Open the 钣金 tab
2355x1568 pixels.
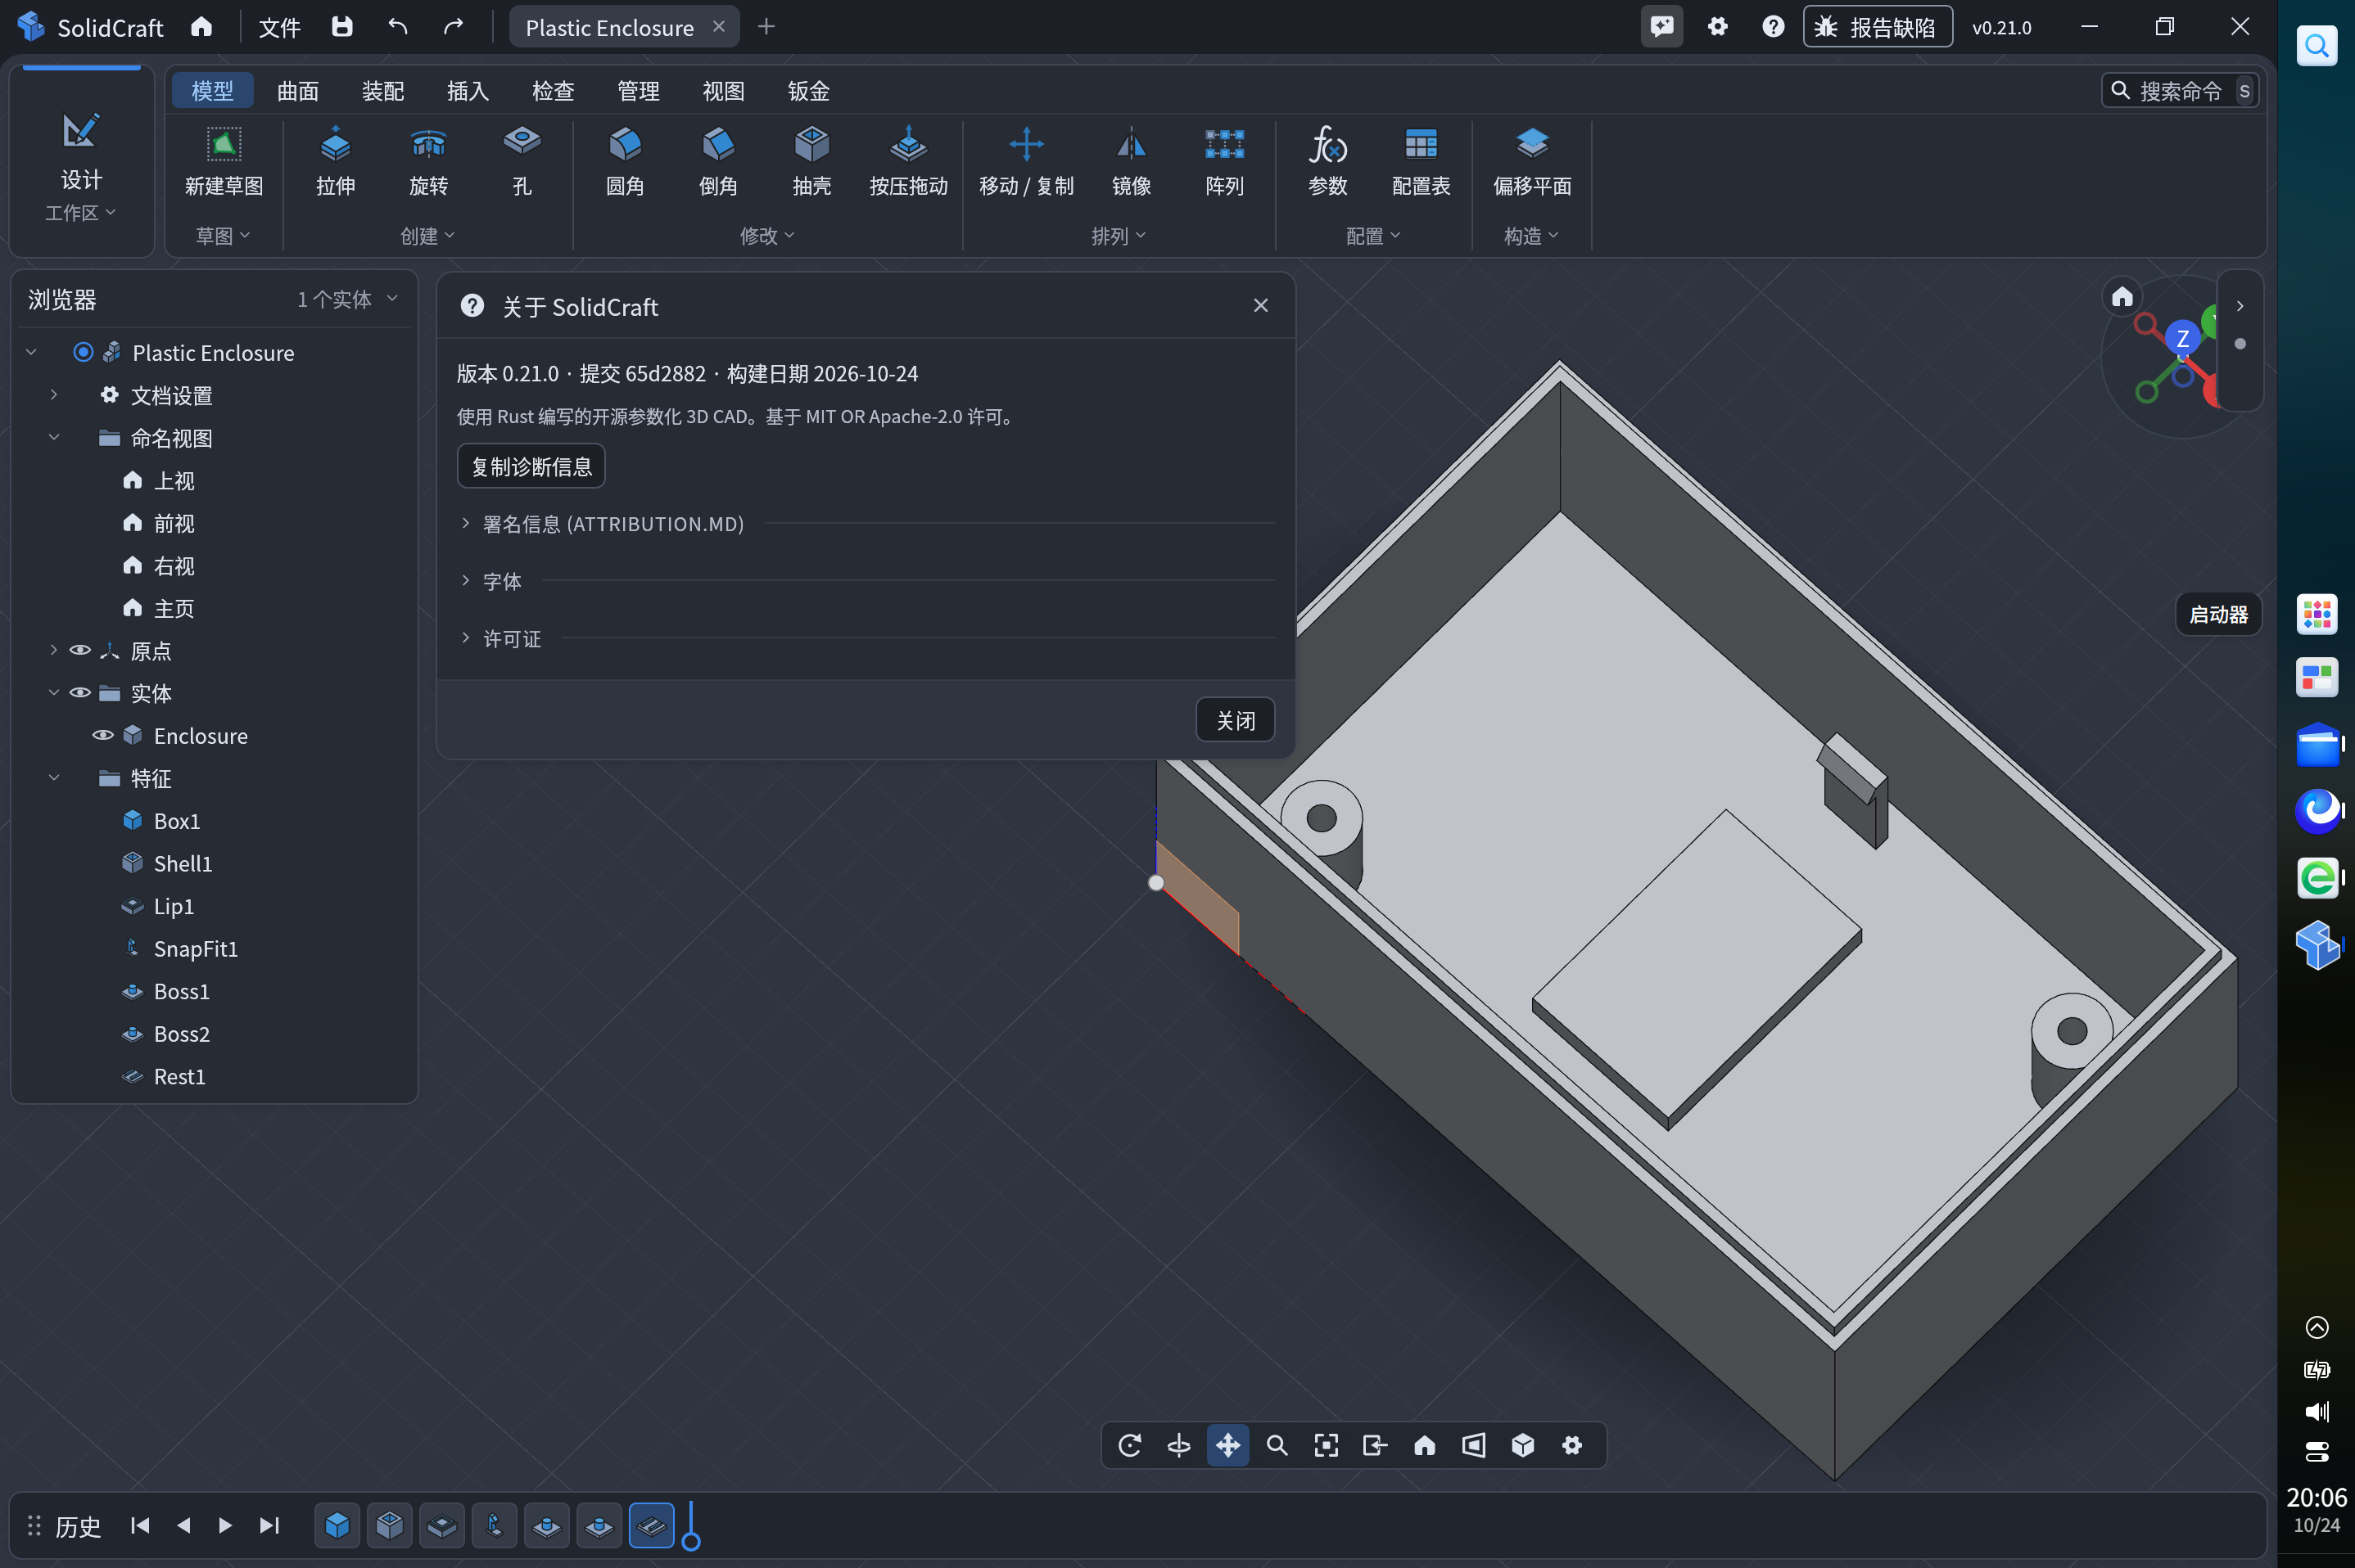[x=808, y=91]
